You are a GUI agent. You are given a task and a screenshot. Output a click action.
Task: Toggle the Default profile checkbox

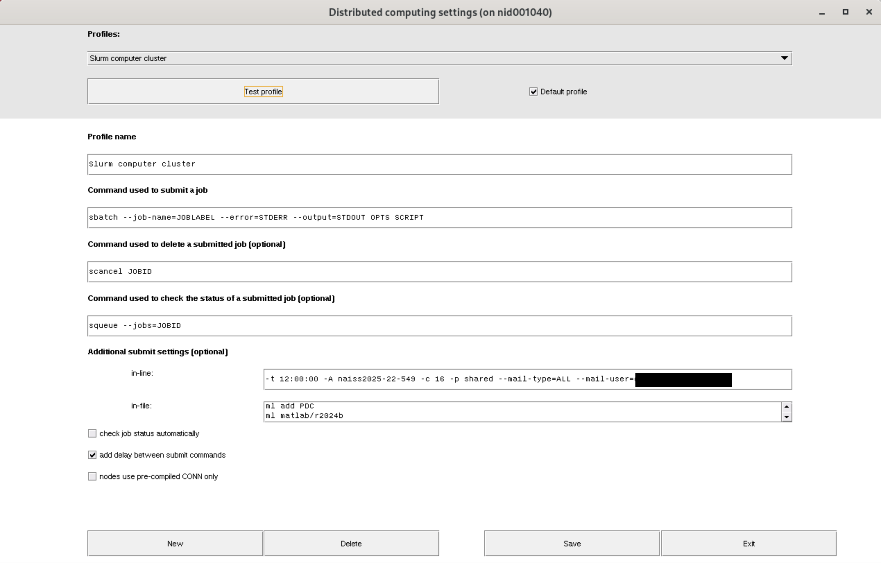pos(533,92)
